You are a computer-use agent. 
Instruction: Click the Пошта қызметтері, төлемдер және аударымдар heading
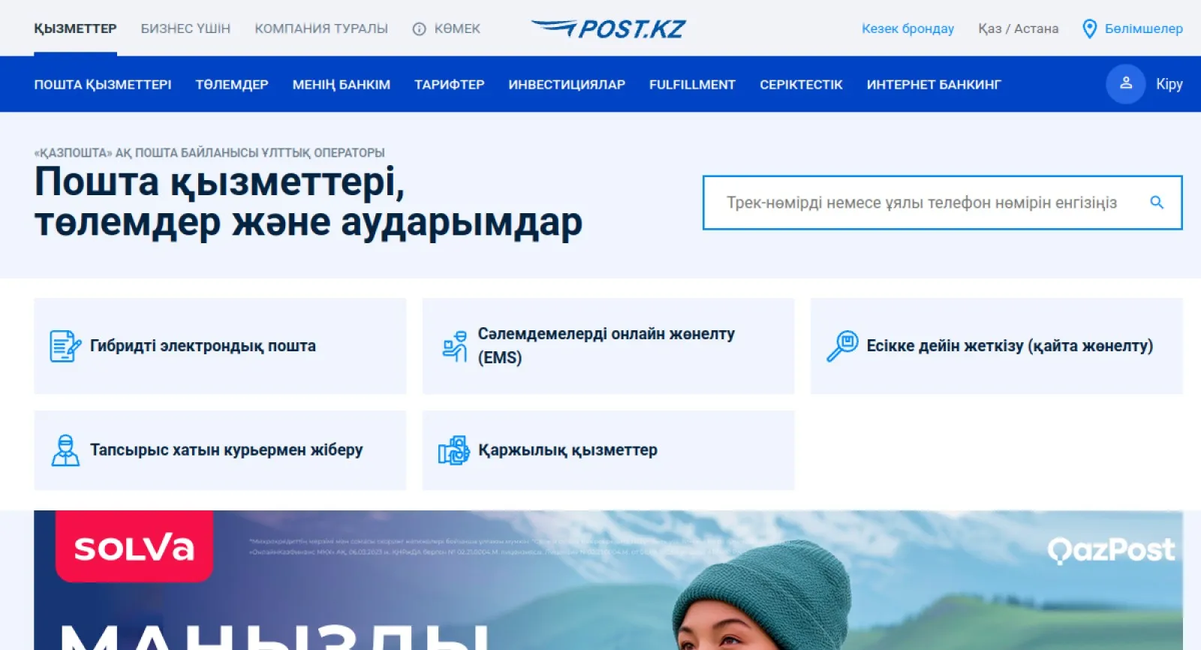pos(309,202)
